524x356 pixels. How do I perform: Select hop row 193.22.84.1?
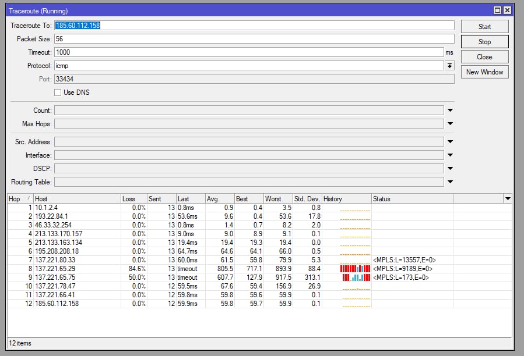point(259,216)
